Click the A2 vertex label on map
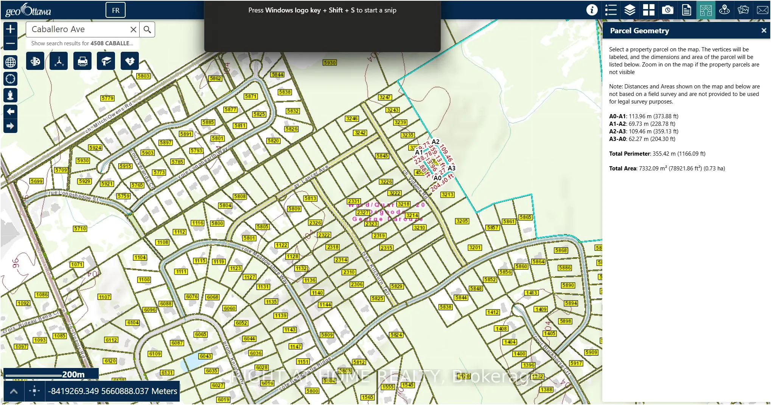This screenshot has height=405, width=771. pos(435,142)
